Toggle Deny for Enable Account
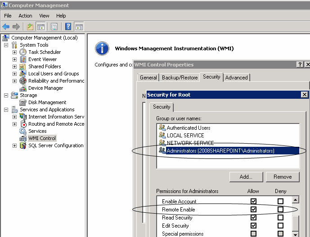This screenshot has height=237, width=310. [x=280, y=201]
